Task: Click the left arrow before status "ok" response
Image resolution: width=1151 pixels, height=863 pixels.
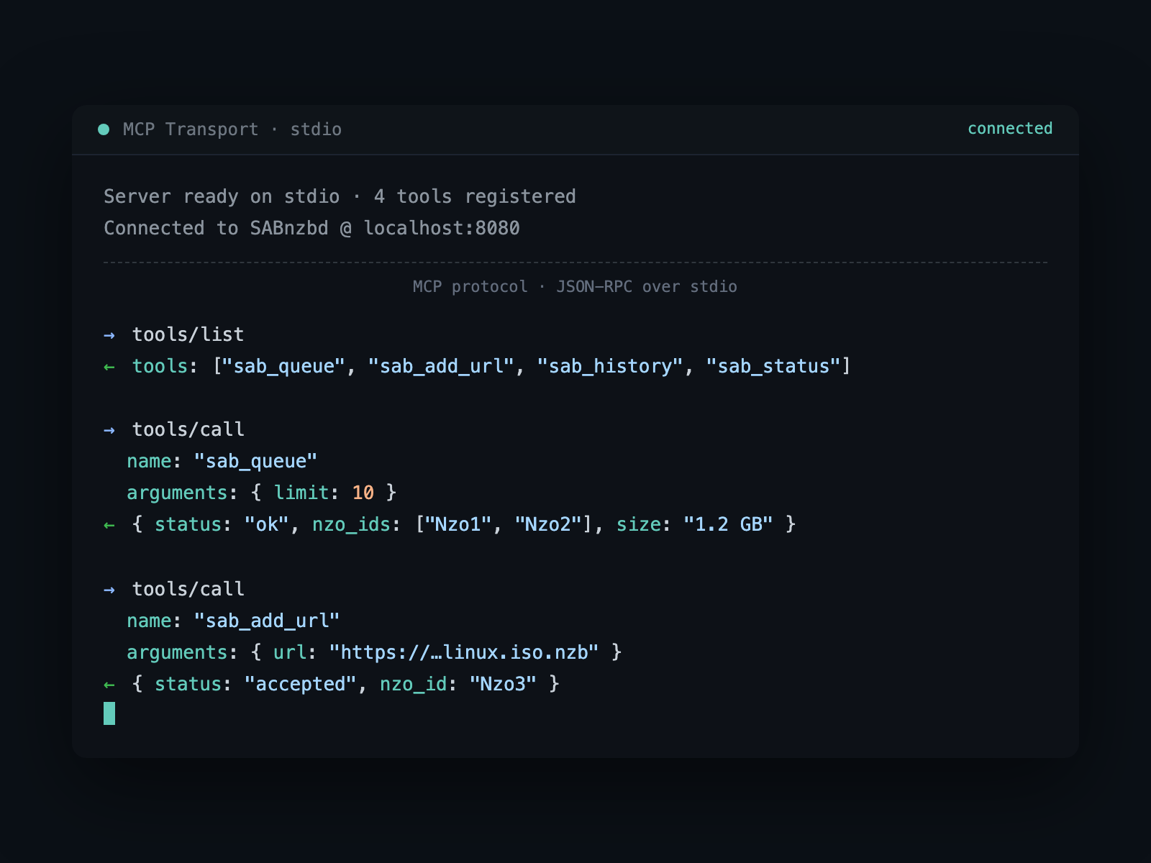Action: point(109,525)
